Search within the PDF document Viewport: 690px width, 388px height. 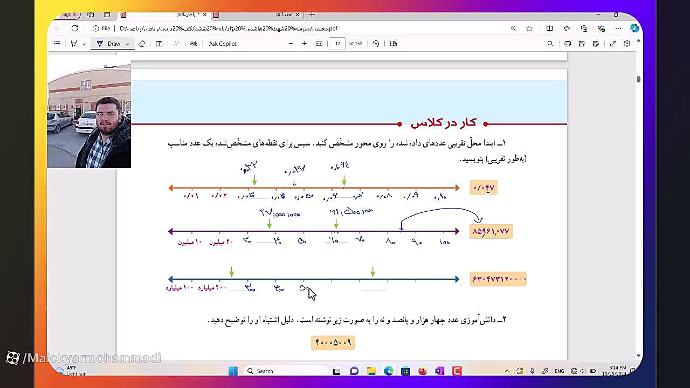(550, 44)
